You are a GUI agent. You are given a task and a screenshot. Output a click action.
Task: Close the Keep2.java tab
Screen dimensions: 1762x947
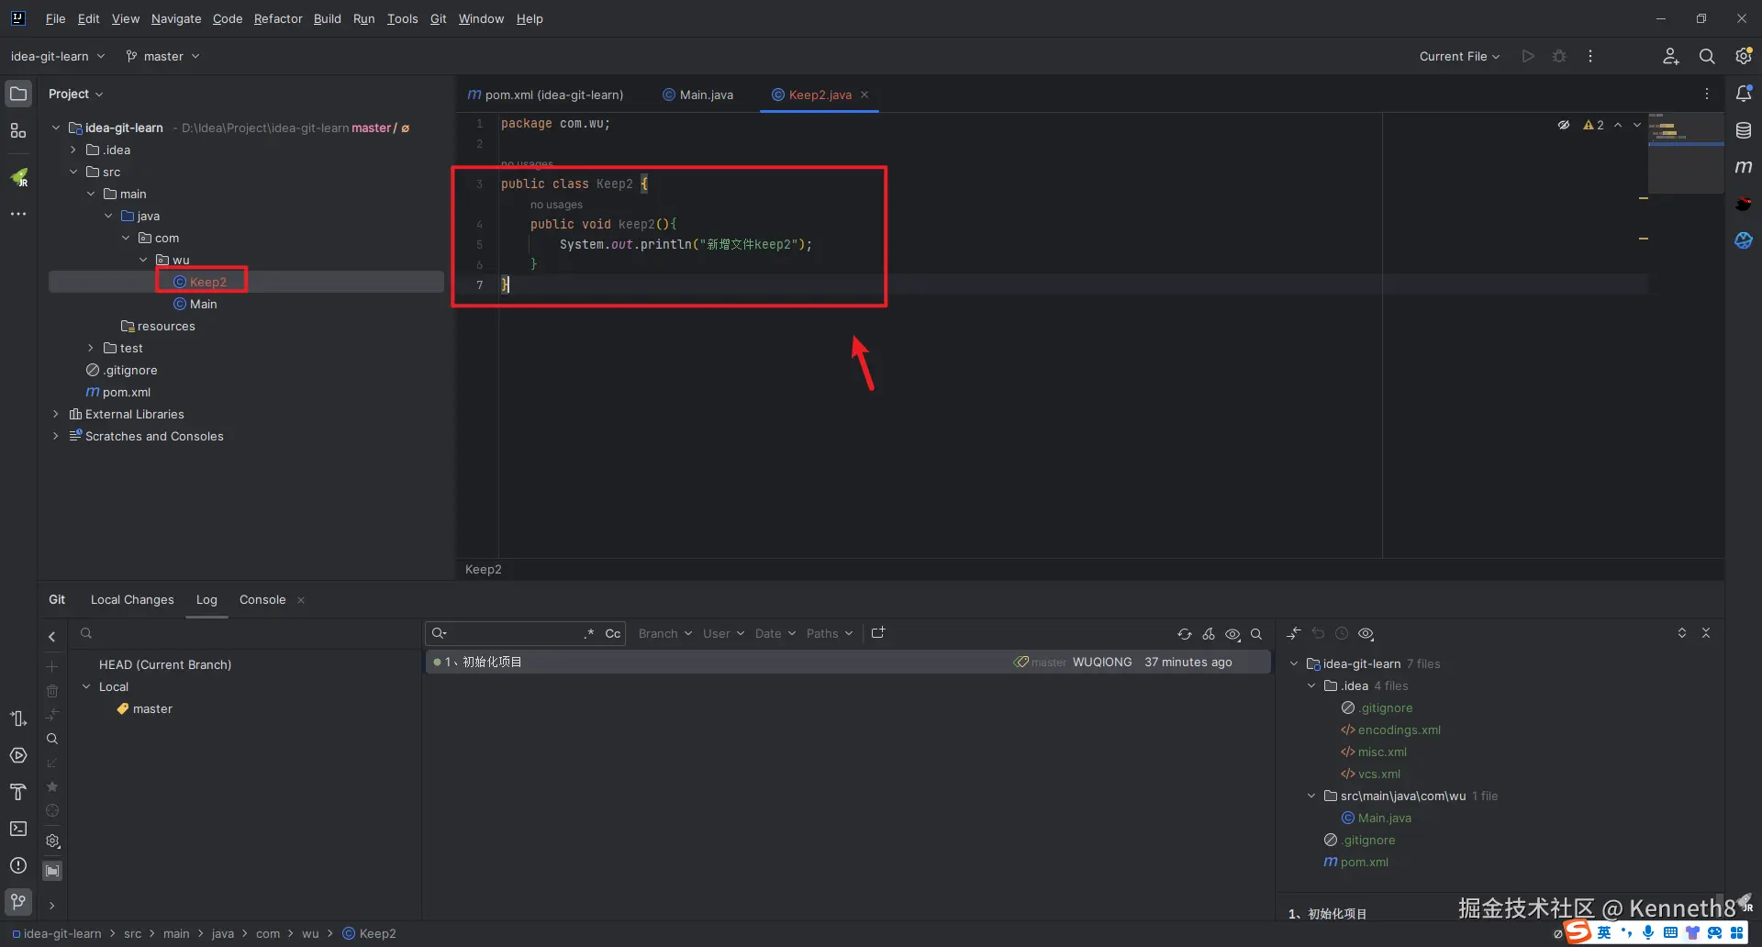[x=864, y=95]
